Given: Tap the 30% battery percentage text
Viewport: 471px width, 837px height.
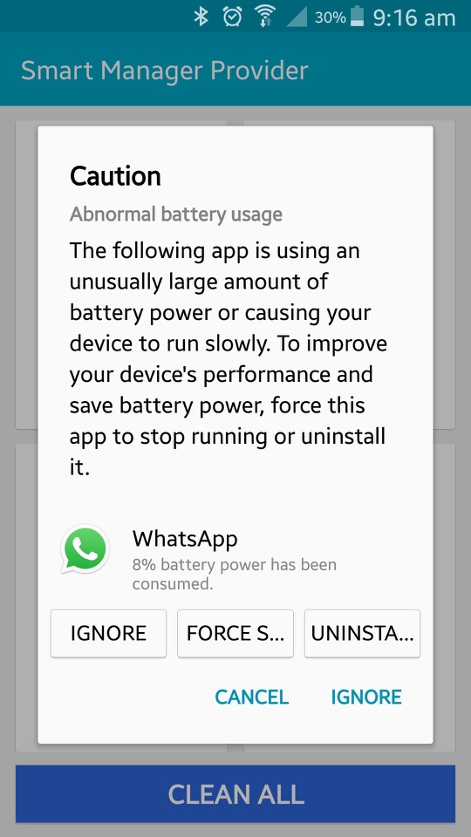Looking at the screenshot, I should click(330, 17).
